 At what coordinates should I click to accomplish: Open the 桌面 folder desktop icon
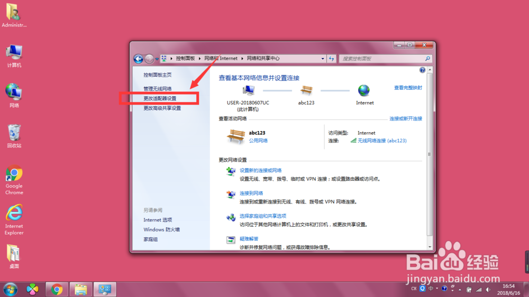(14, 257)
